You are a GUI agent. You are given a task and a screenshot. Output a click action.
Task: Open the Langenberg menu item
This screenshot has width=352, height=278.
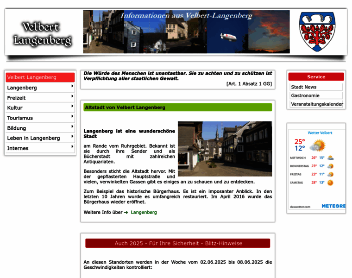(x=40, y=88)
